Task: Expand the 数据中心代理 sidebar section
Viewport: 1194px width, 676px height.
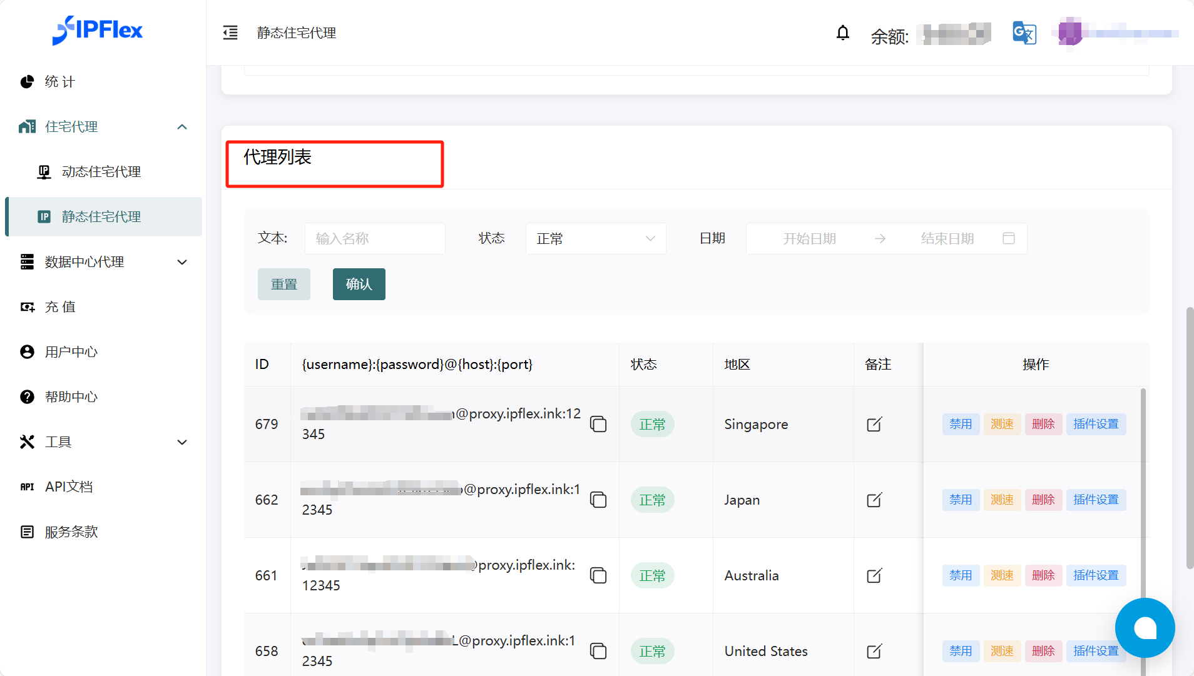Action: click(x=182, y=262)
